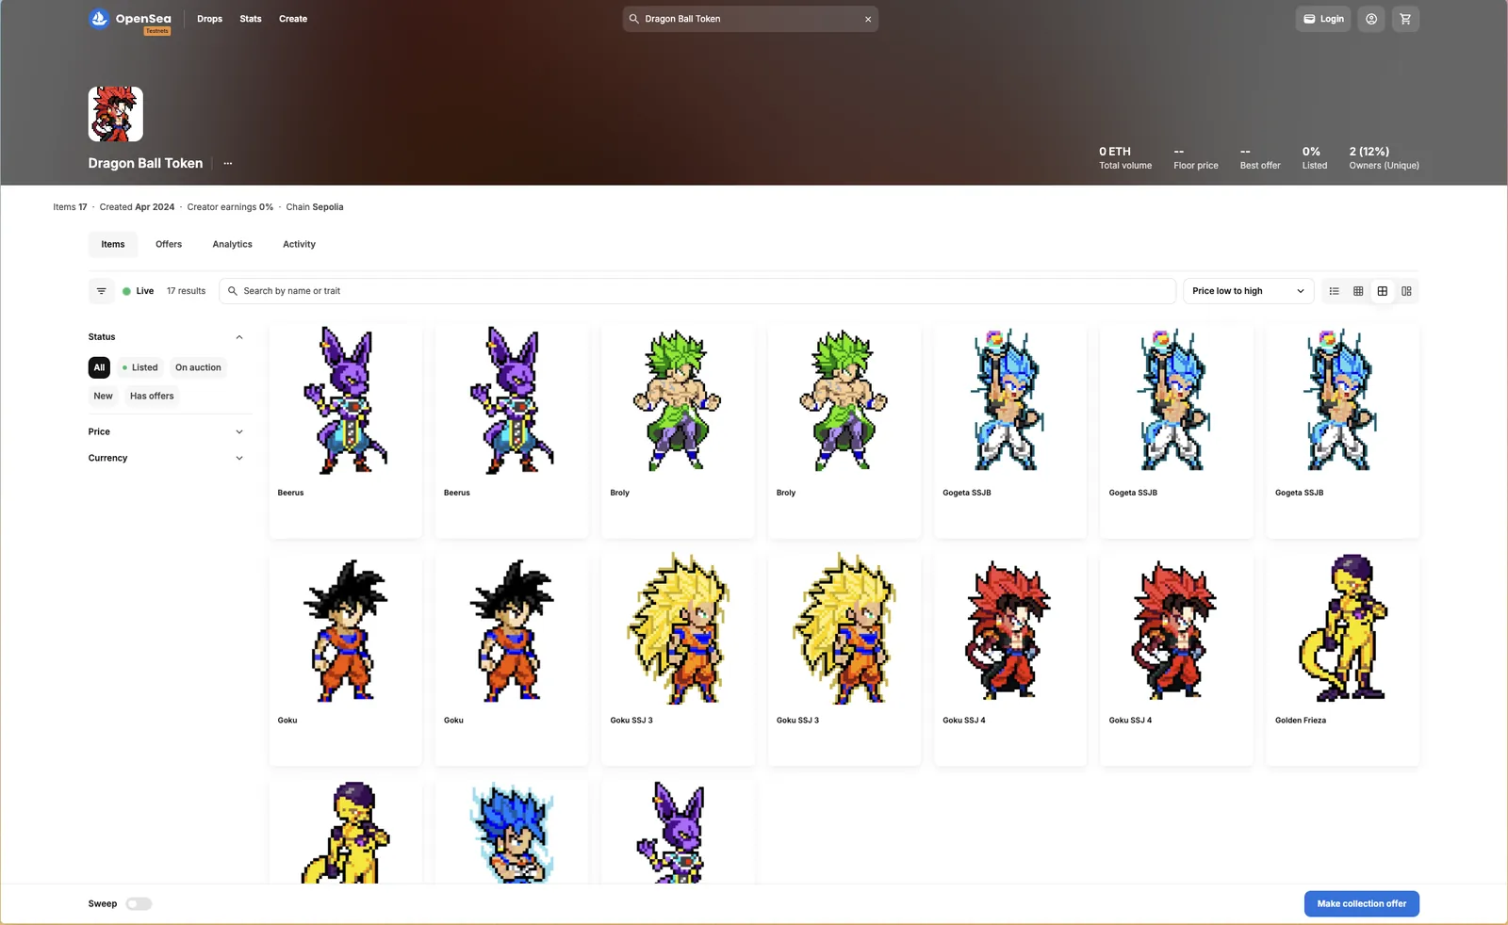Select the All status filter
The height and width of the screenshot is (925, 1508).
[99, 367]
